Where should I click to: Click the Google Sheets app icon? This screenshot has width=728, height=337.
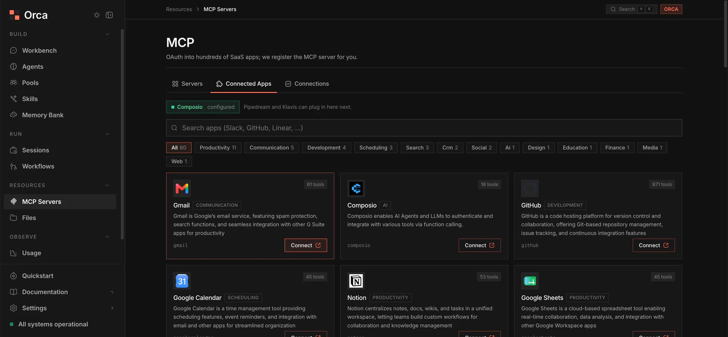530,281
